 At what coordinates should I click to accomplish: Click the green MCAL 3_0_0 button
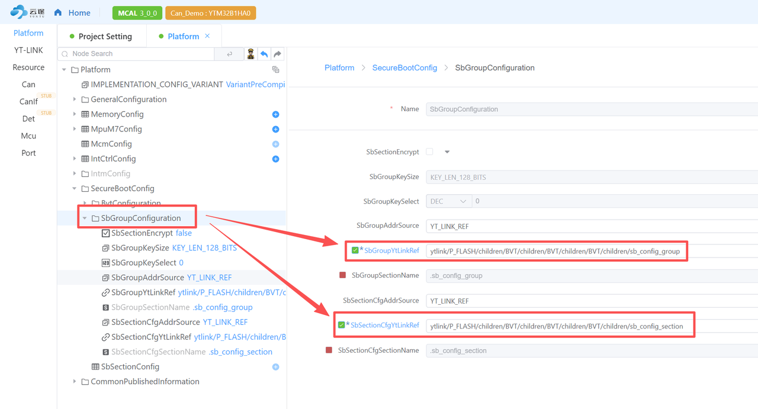click(137, 13)
